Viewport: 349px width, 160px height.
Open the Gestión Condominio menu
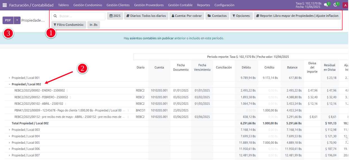pos(88,5)
